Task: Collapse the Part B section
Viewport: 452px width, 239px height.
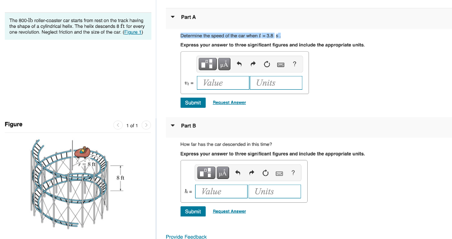Action: coord(173,125)
